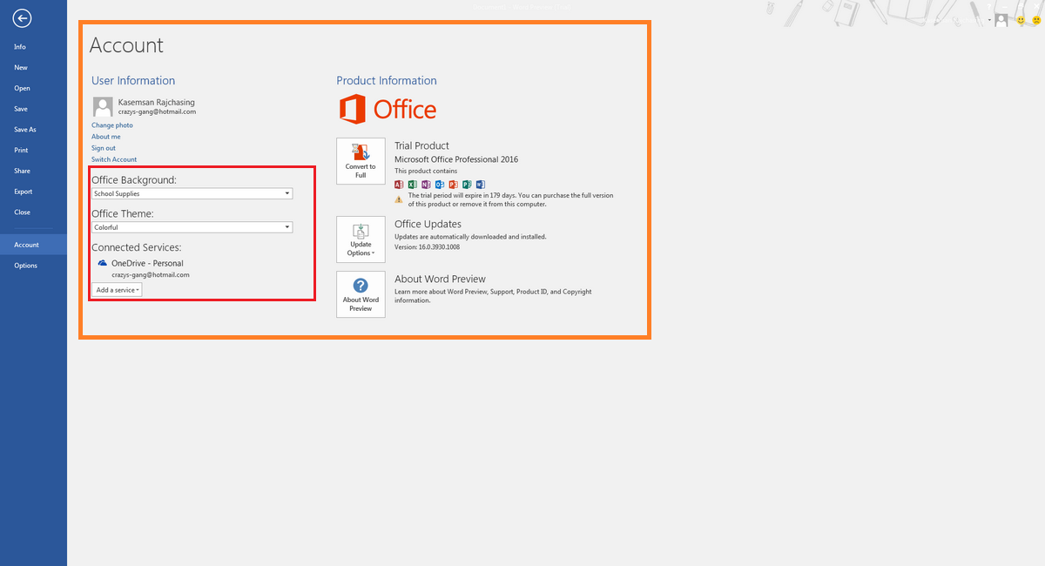
Task: Select the Account page
Action: (x=33, y=245)
